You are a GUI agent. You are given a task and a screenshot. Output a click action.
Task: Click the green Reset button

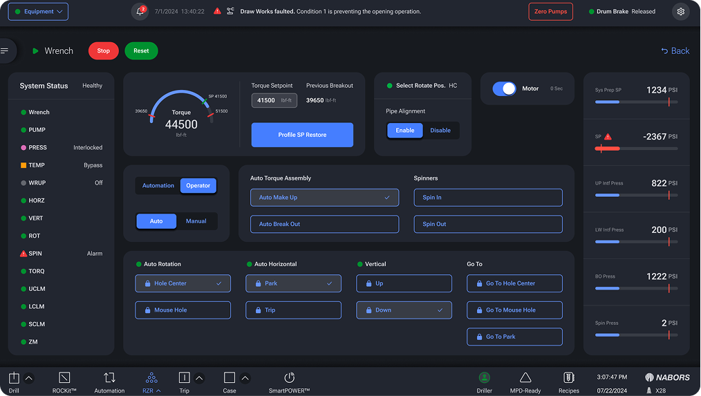coord(141,51)
